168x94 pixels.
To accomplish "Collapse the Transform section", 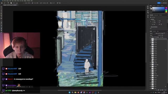I will click(150, 19).
